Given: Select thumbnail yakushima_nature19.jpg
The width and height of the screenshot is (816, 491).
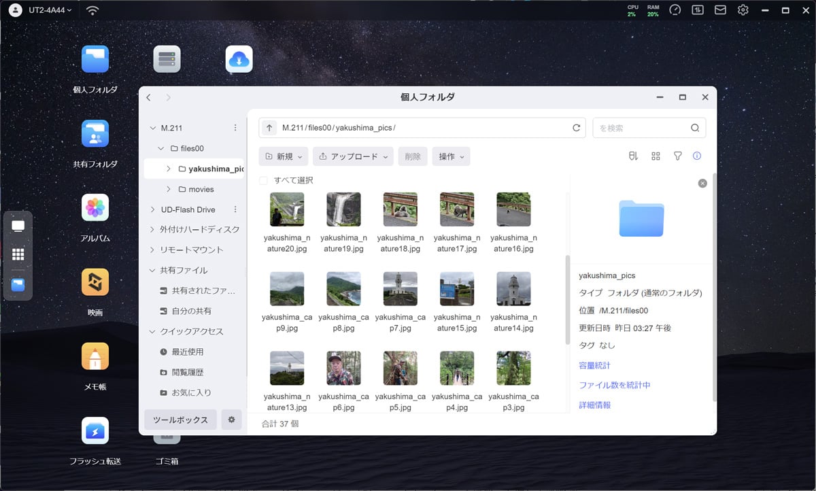Looking at the screenshot, I should [343, 209].
